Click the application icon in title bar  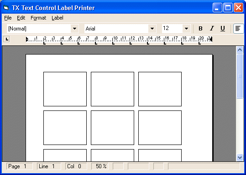pos(6,7)
